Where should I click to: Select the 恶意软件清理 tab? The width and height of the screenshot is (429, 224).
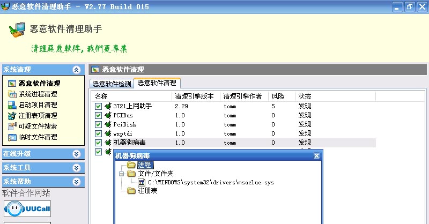point(157,83)
